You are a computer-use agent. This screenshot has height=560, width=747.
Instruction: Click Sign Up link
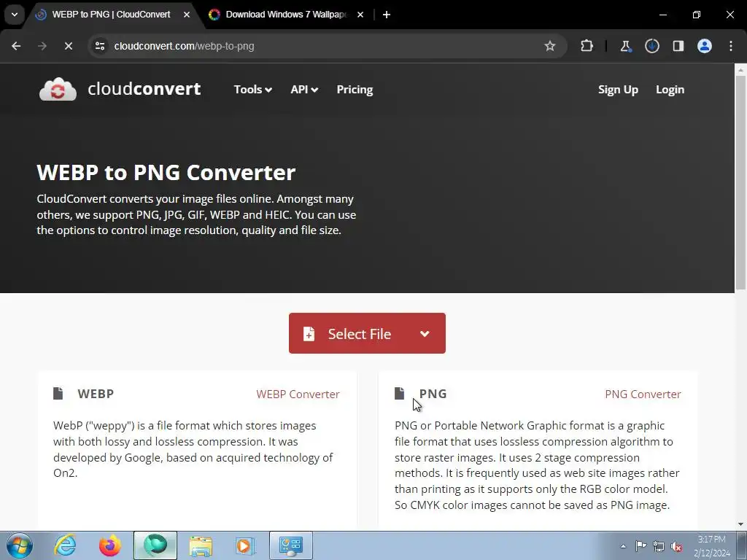pyautogui.click(x=618, y=90)
